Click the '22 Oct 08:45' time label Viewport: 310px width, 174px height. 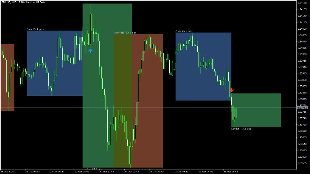[x=82, y=172]
